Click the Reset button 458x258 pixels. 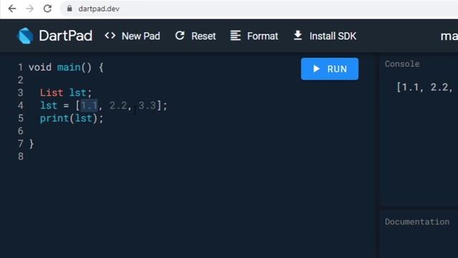(x=195, y=36)
